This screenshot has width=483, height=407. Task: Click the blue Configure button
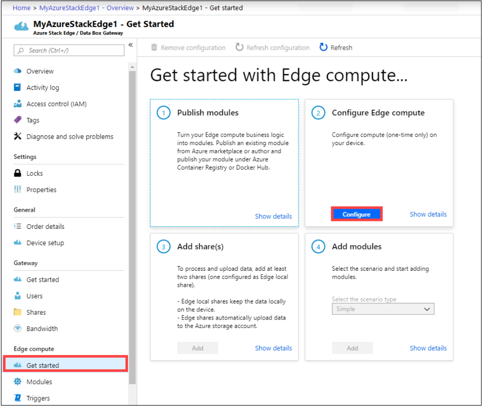356,214
